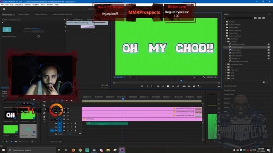Open the Comparison View button

click(x=199, y=86)
